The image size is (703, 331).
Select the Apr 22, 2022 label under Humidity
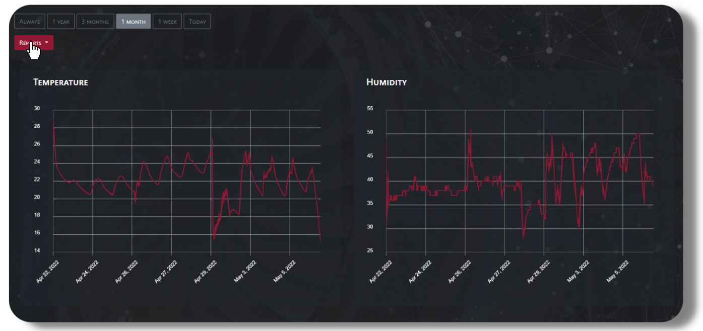click(x=380, y=272)
